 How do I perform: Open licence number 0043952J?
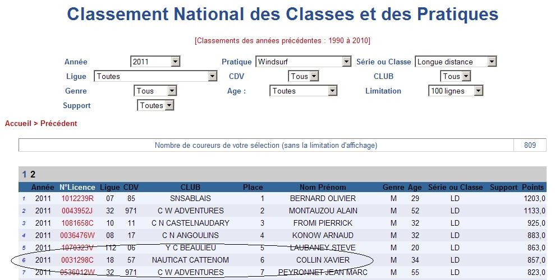click(x=77, y=211)
